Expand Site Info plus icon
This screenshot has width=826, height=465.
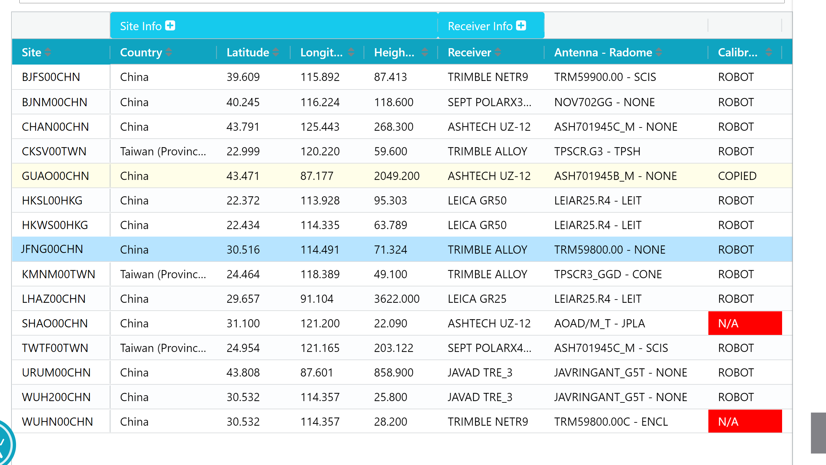click(170, 26)
